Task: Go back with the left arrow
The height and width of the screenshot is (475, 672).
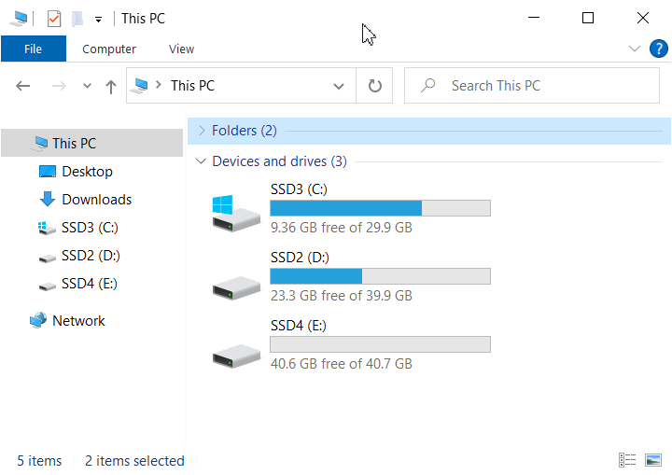Action: (x=22, y=86)
